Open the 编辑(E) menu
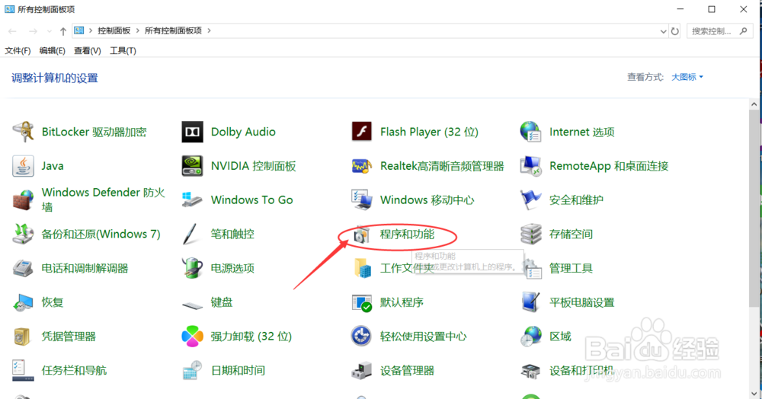 click(52, 50)
